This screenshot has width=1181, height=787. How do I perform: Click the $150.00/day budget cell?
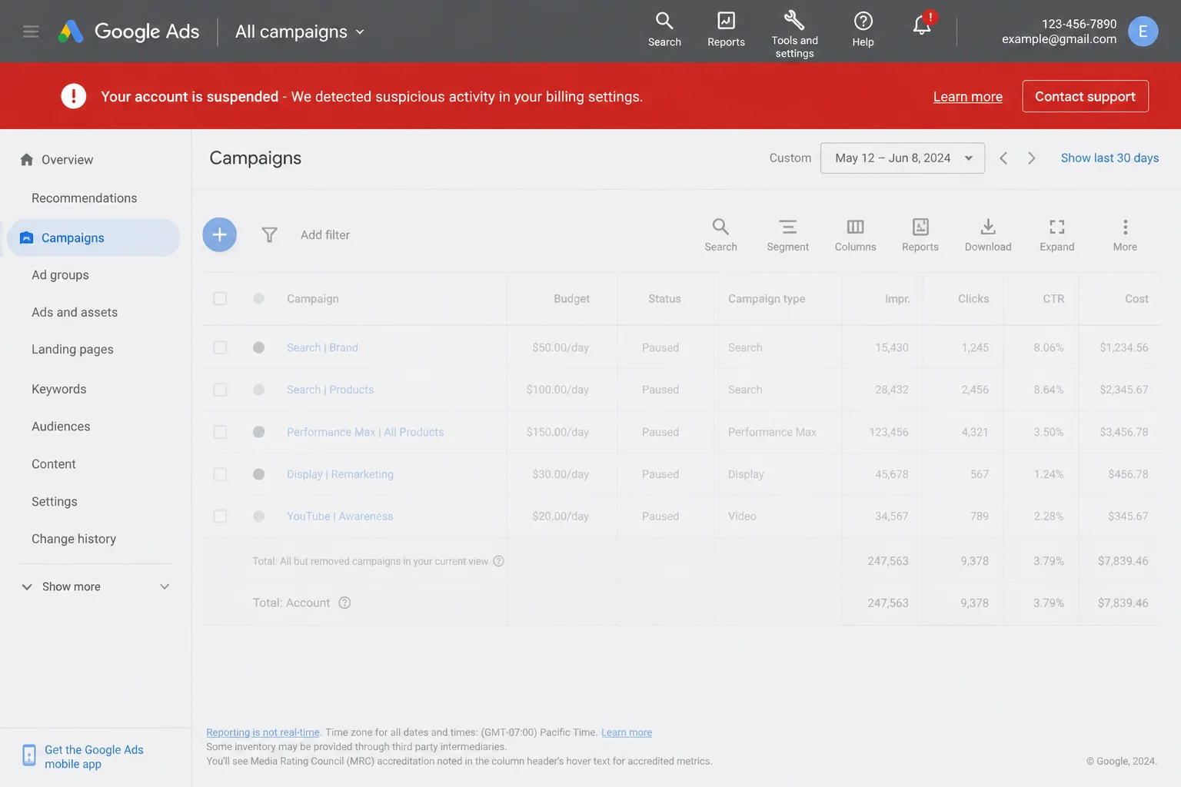click(557, 432)
